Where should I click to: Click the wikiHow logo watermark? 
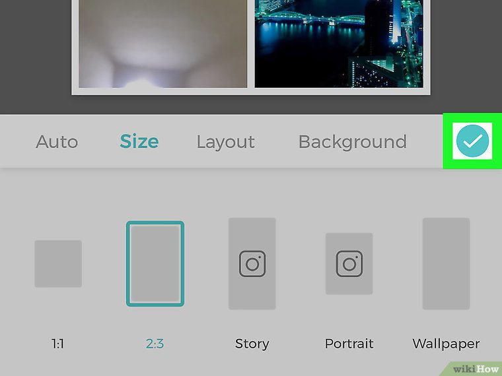pyautogui.click(x=474, y=367)
